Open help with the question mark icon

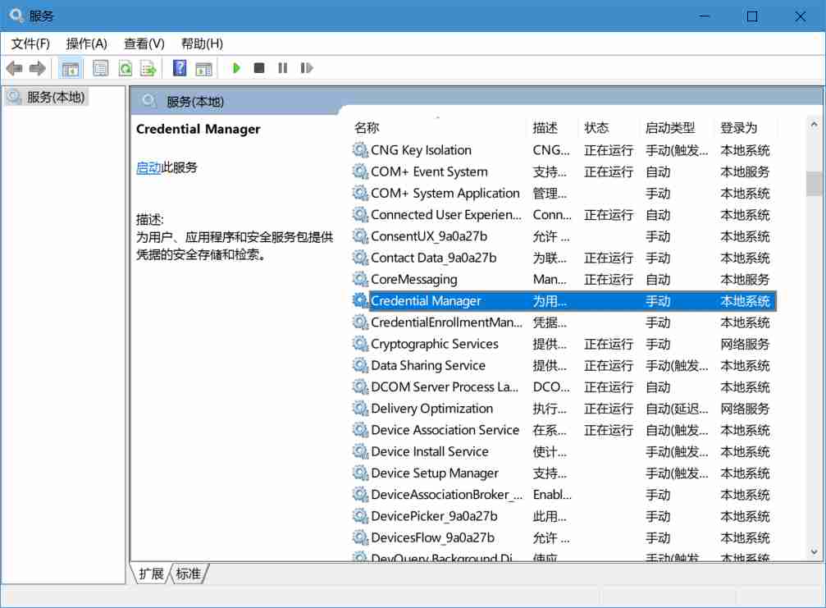[x=178, y=68]
